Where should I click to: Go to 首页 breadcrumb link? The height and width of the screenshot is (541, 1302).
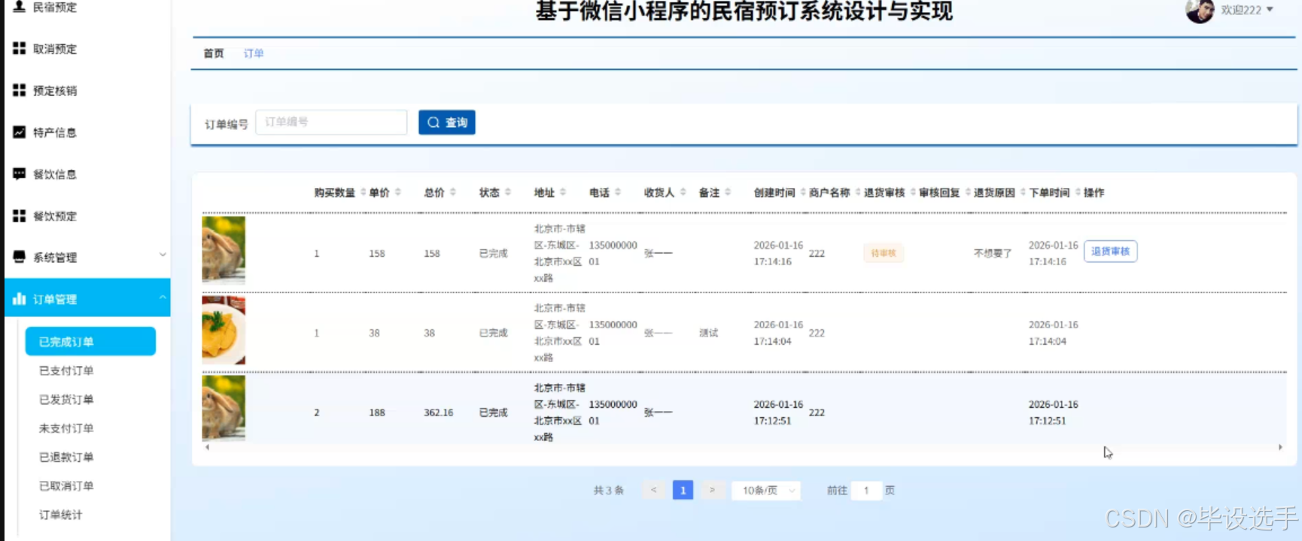click(x=214, y=53)
